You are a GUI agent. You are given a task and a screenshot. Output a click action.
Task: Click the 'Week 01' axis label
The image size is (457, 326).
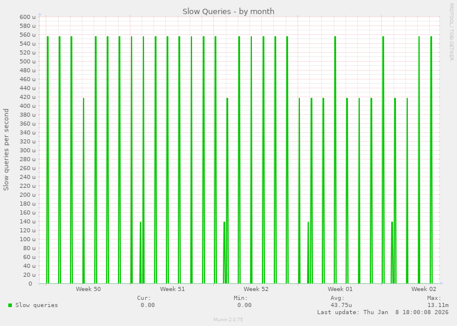pyautogui.click(x=340, y=289)
